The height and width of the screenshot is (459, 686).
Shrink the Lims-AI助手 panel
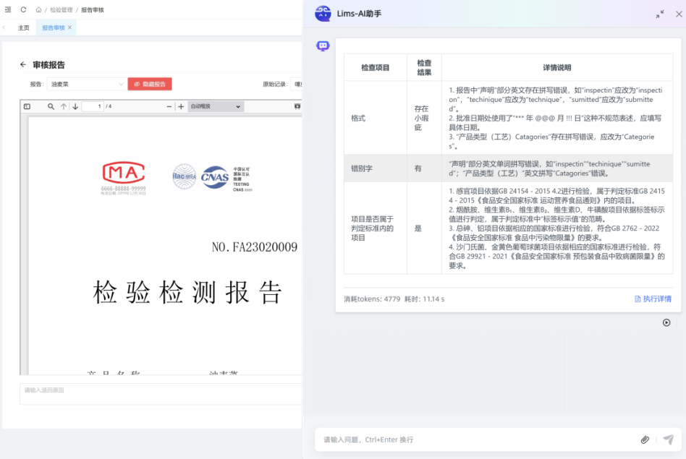click(x=660, y=14)
